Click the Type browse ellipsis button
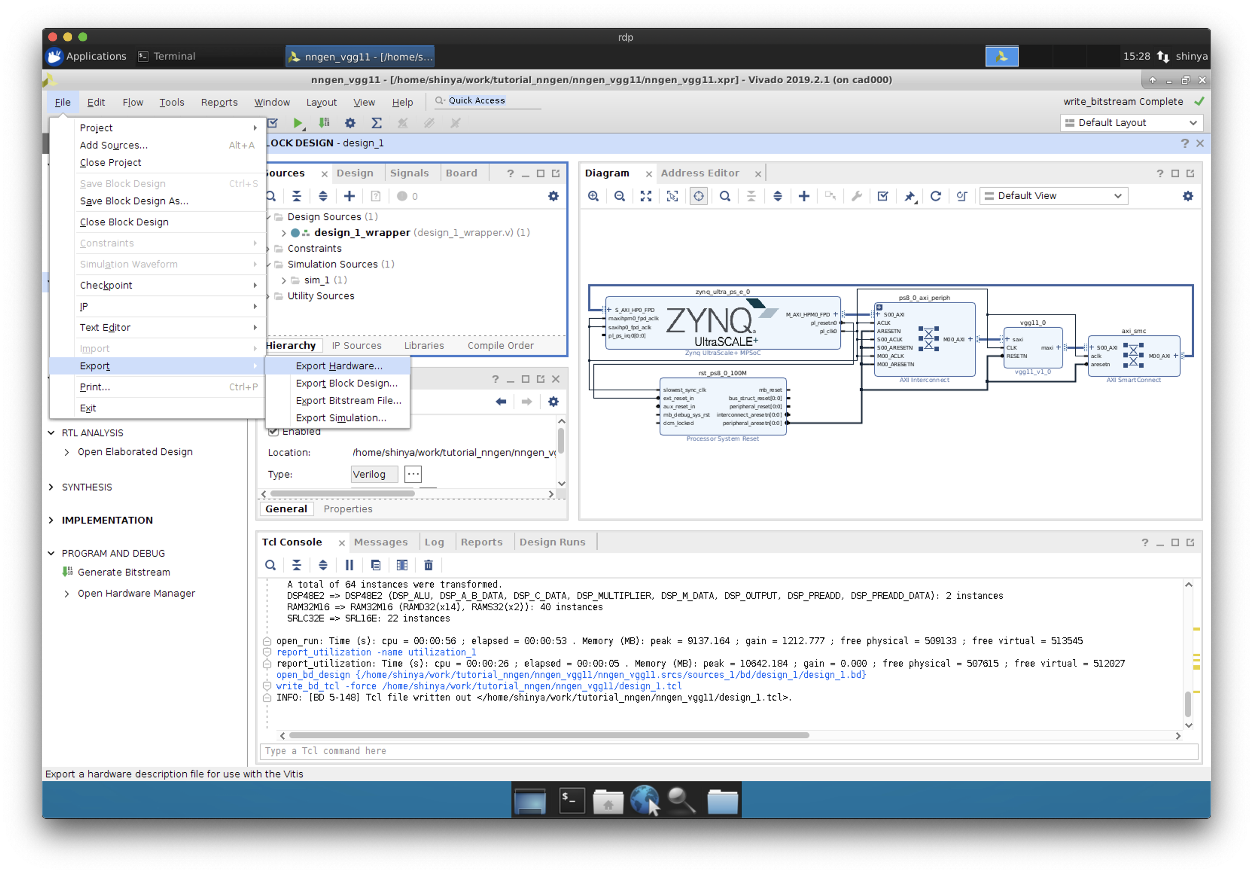This screenshot has height=874, width=1253. [x=413, y=474]
